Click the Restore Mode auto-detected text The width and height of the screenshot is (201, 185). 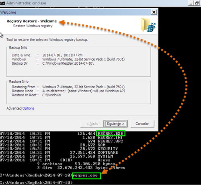click(84, 91)
